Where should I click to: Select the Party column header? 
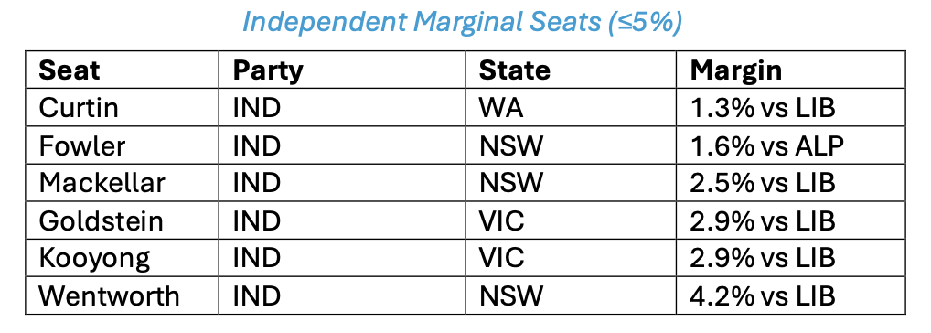coord(342,70)
